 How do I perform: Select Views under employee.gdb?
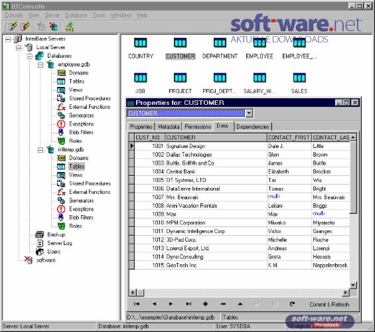[x=76, y=90]
